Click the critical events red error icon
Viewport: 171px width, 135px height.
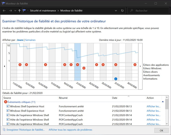[6, 102]
